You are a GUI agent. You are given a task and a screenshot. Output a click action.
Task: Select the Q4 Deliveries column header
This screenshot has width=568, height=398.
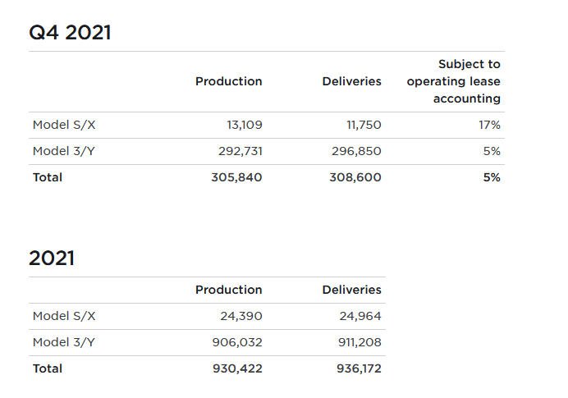(x=351, y=81)
